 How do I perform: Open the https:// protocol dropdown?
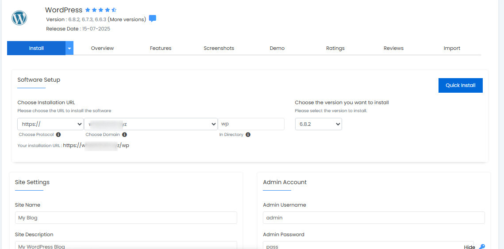[50, 124]
